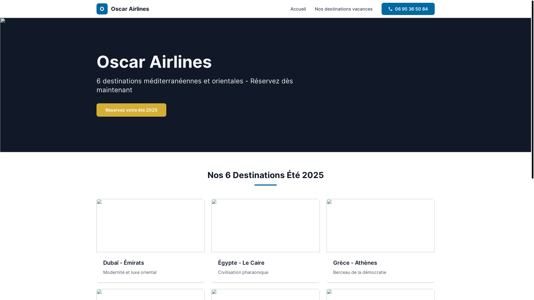Click the large Oscar Airlines hero title
The image size is (534, 300).
pos(154,62)
